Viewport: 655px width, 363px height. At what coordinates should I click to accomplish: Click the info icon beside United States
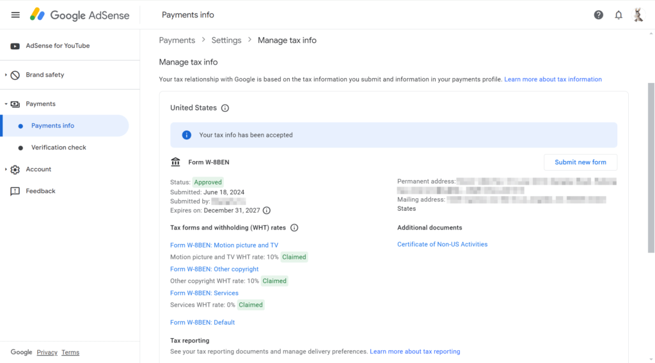pyautogui.click(x=225, y=108)
